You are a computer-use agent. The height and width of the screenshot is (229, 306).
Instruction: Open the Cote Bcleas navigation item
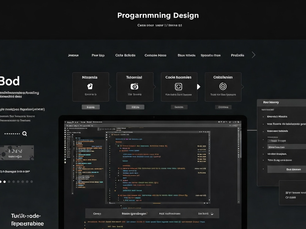tap(125, 55)
